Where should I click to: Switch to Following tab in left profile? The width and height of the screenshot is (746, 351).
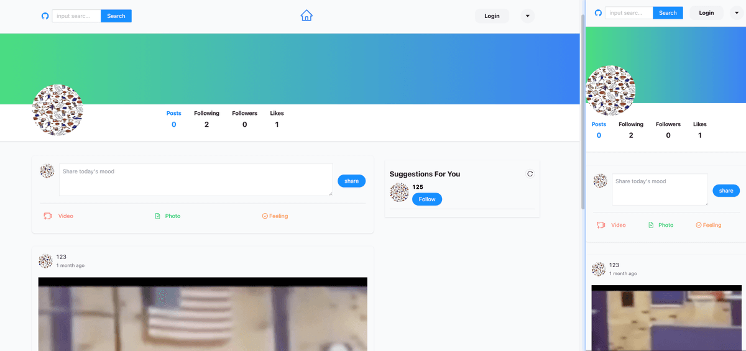click(x=206, y=119)
